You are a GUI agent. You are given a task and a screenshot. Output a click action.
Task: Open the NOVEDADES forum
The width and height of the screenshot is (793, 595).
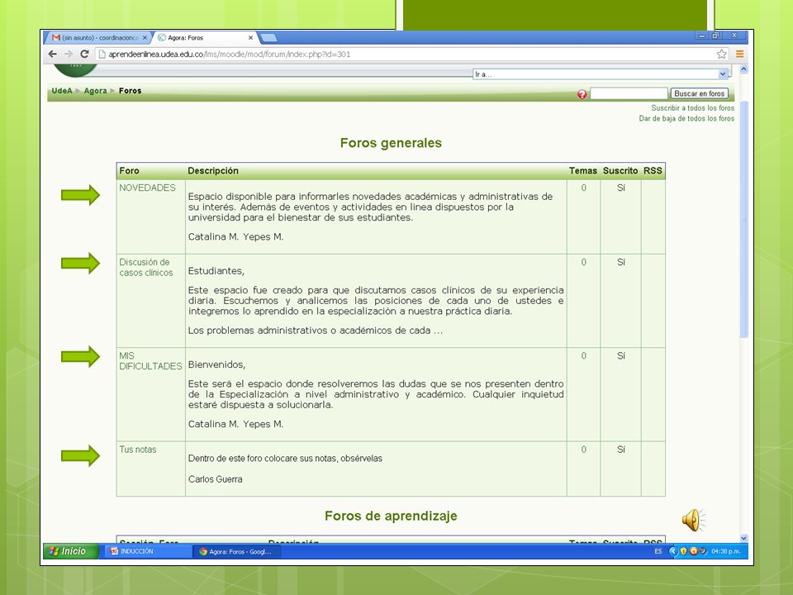click(x=147, y=188)
